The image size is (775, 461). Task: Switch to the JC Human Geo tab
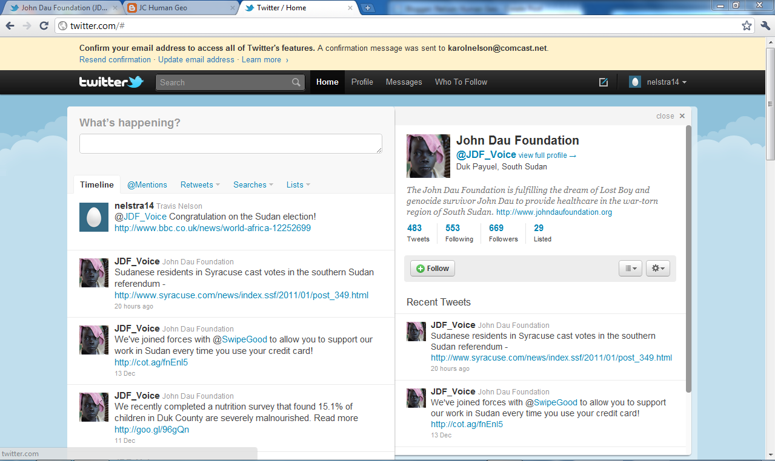tap(182, 8)
